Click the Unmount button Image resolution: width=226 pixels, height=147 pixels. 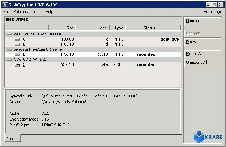pos(202,21)
